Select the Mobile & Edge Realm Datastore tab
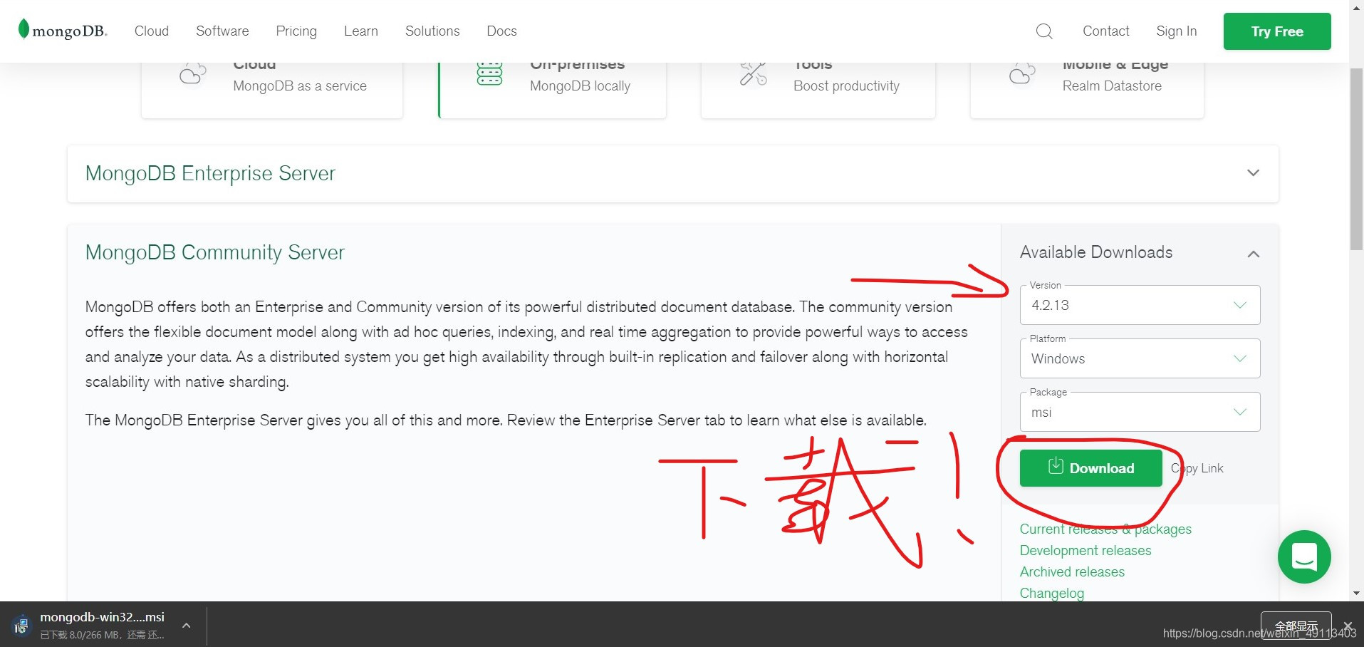Image resolution: width=1364 pixels, height=647 pixels. point(1087,90)
